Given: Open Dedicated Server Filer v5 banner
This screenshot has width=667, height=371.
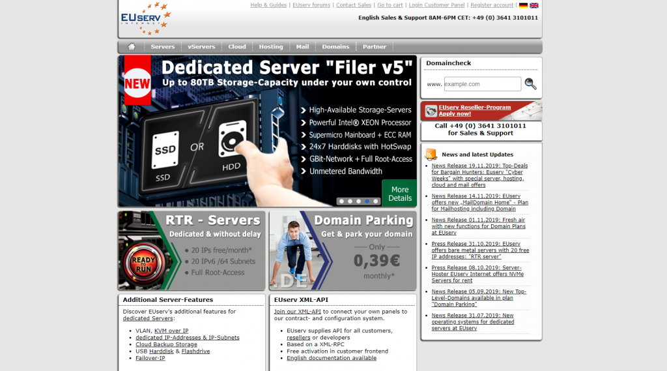Looking at the screenshot, I should click(x=267, y=131).
